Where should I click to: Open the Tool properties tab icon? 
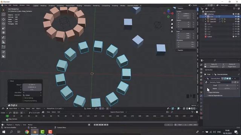tap(201, 65)
